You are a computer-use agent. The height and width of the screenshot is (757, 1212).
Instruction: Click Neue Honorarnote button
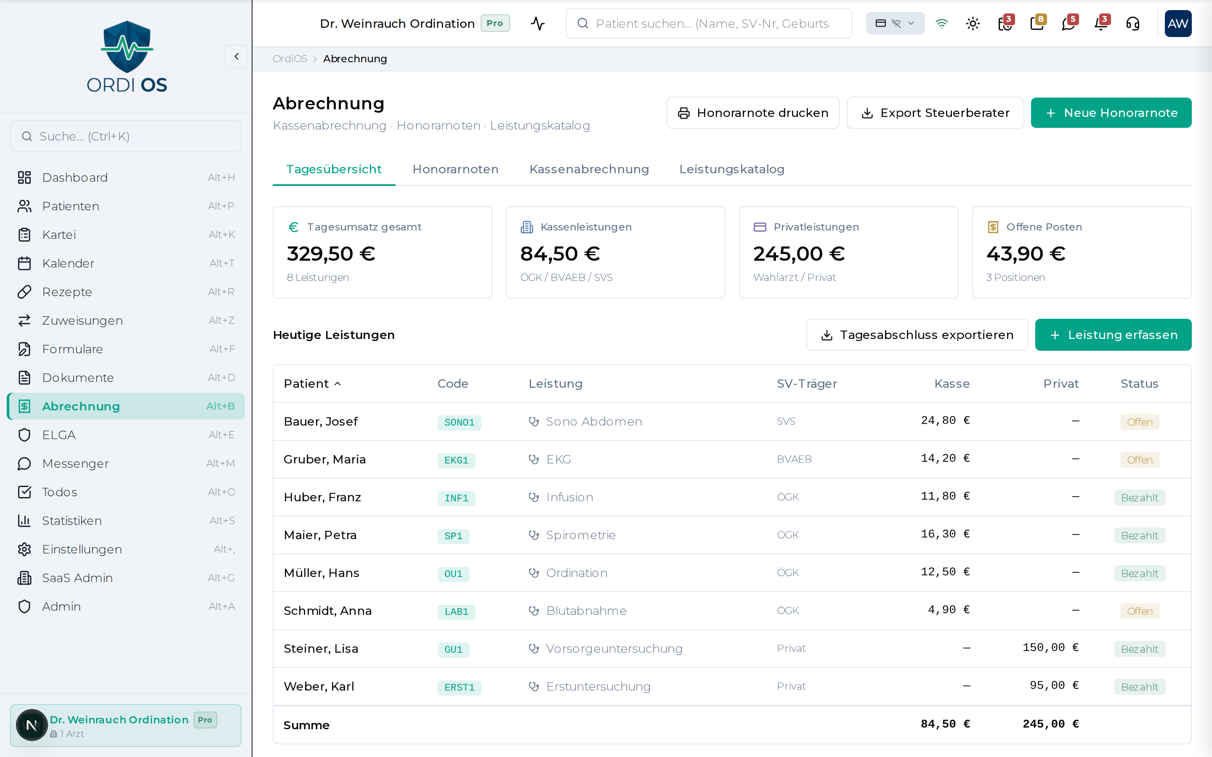(1111, 113)
